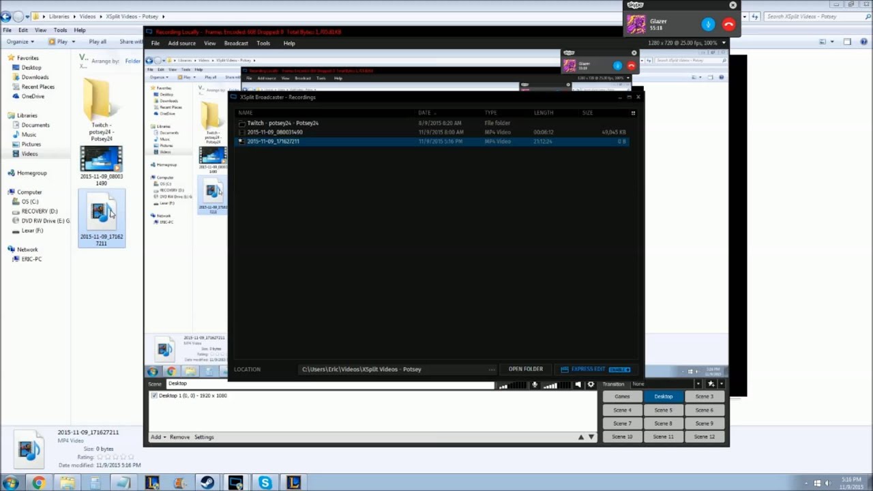
Task: Open XSplit audio settings gear icon
Action: (x=591, y=385)
